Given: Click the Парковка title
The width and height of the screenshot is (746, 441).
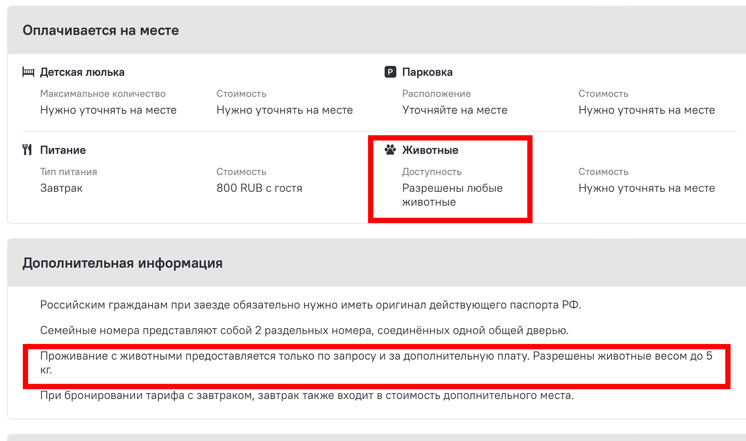Looking at the screenshot, I should pos(427,72).
